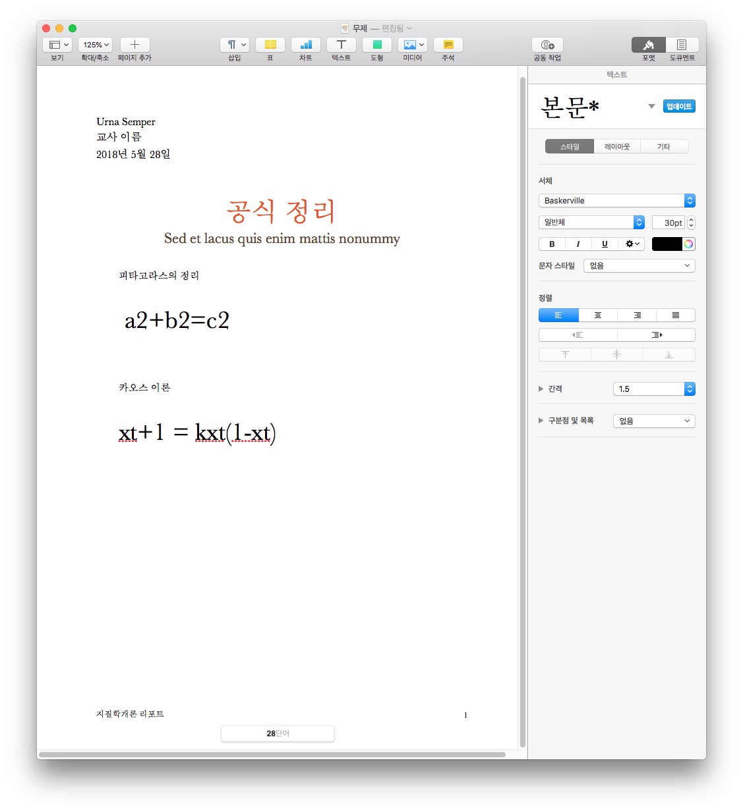743x812 pixels.
Task: Click the heading 카오스 이론
Action: click(144, 387)
